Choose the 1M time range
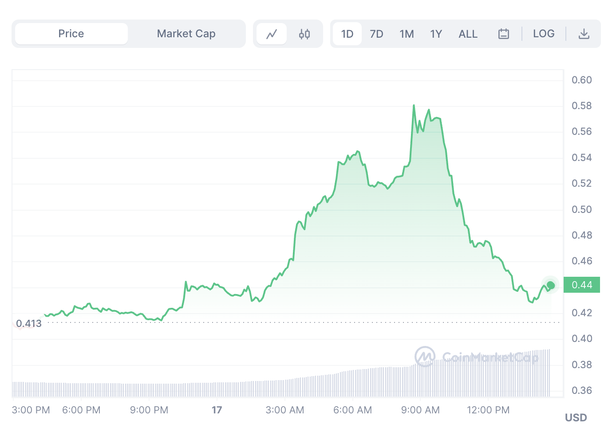 pos(407,34)
